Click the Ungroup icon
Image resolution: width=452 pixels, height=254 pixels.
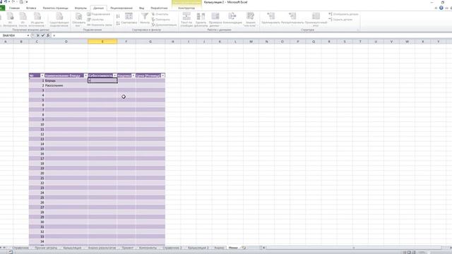point(292,18)
